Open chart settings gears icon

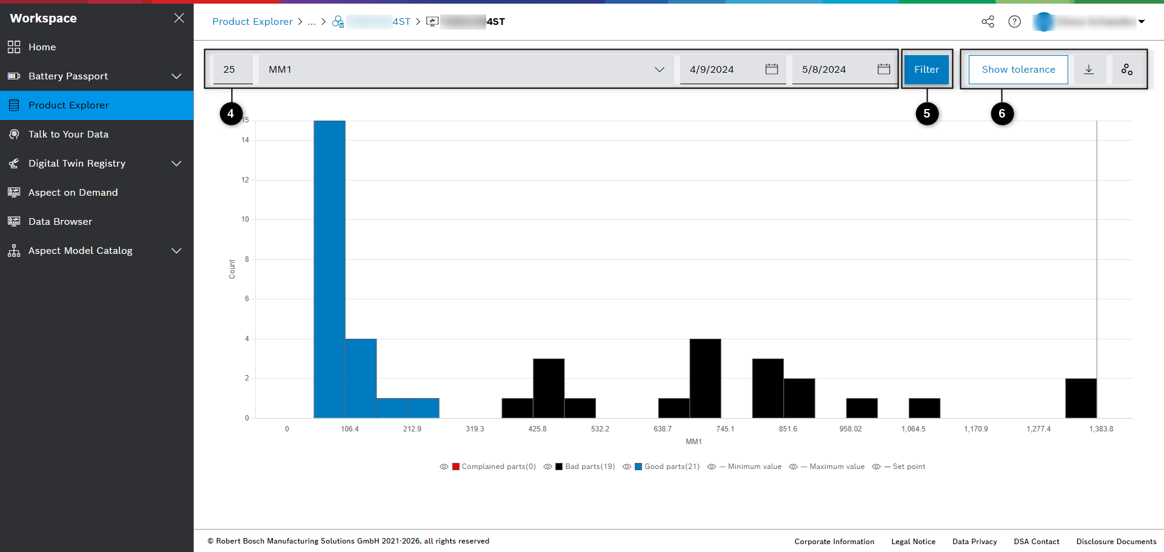tap(1127, 70)
